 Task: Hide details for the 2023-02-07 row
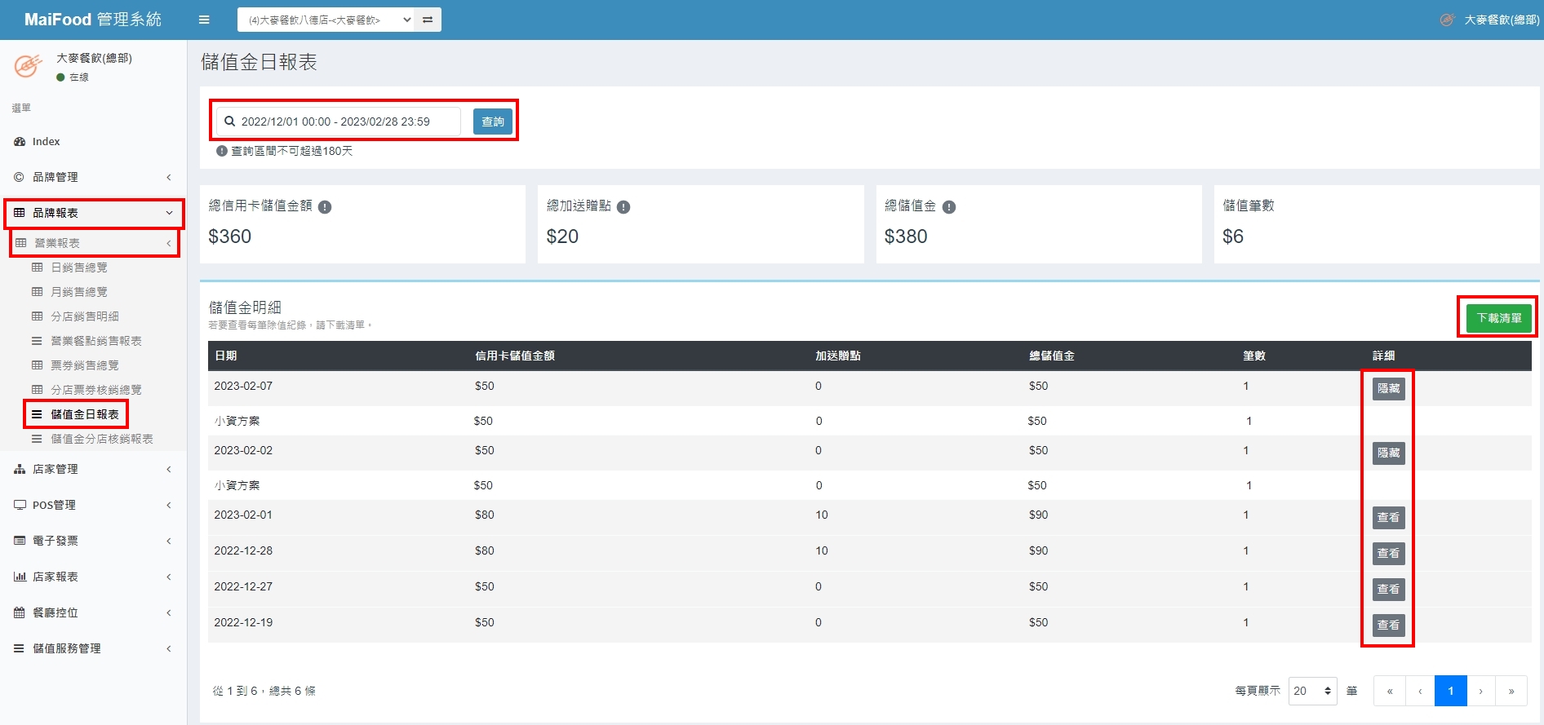click(x=1388, y=389)
